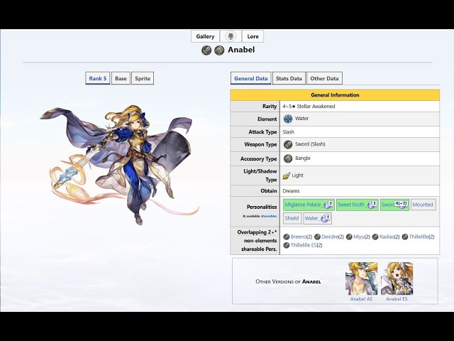Select the Base artwork tab
The height and width of the screenshot is (341, 454).
[121, 78]
